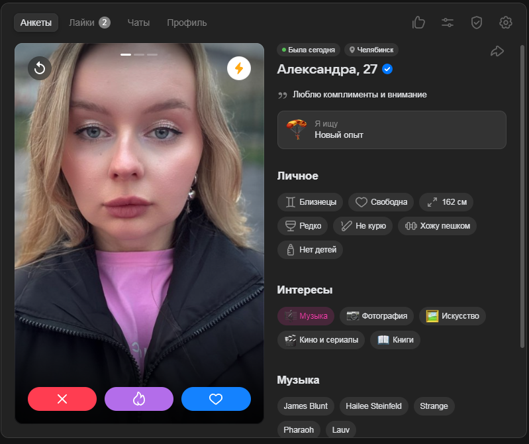Viewport: 529px width, 444px height.
Task: Click the 162 см height tag
Action: (446, 202)
